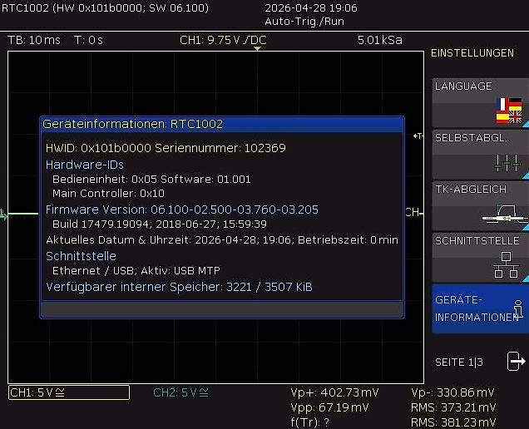
Task: Click the 2026-04-28 19:06 date header
Action: pos(311,7)
